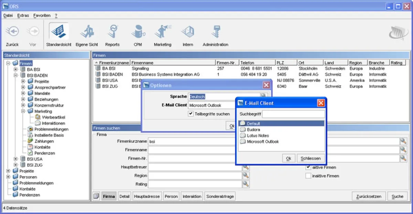This screenshot has height=214, width=413.
Task: Click the Intern toolbar icon
Action: tap(188, 32)
